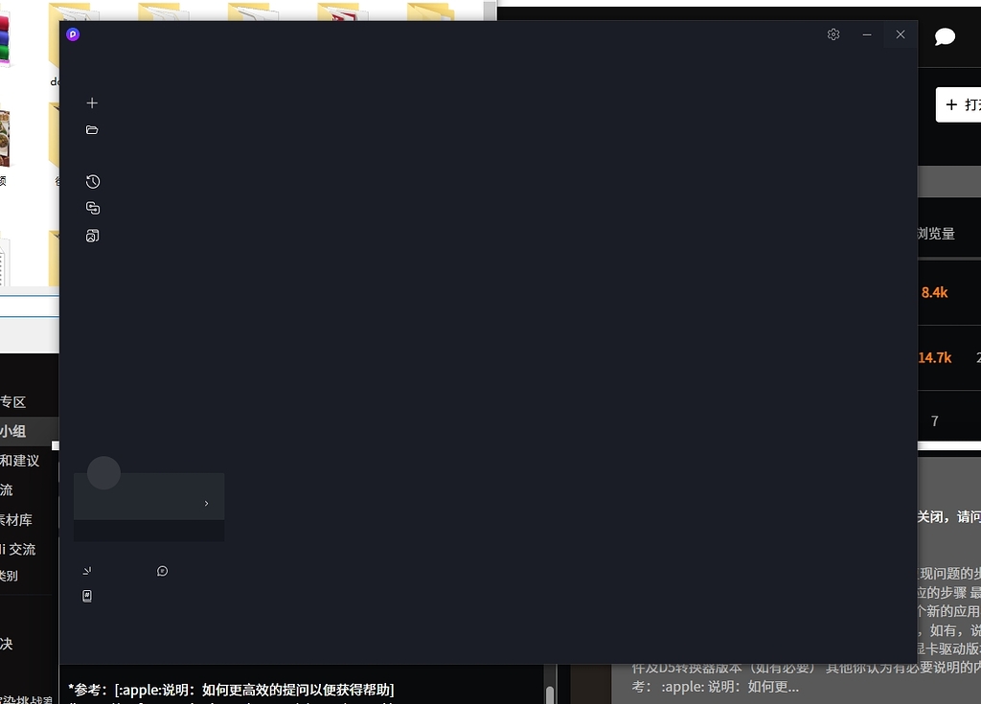Screen dimensions: 981x704
Task: Expand the profile card with the chevron
Action: (x=206, y=502)
